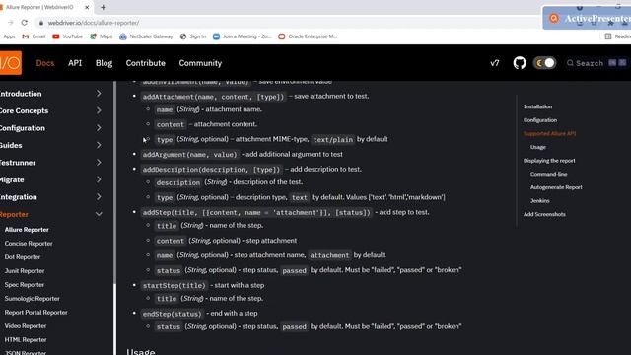Jump to Installation in table of contents

pos(537,106)
